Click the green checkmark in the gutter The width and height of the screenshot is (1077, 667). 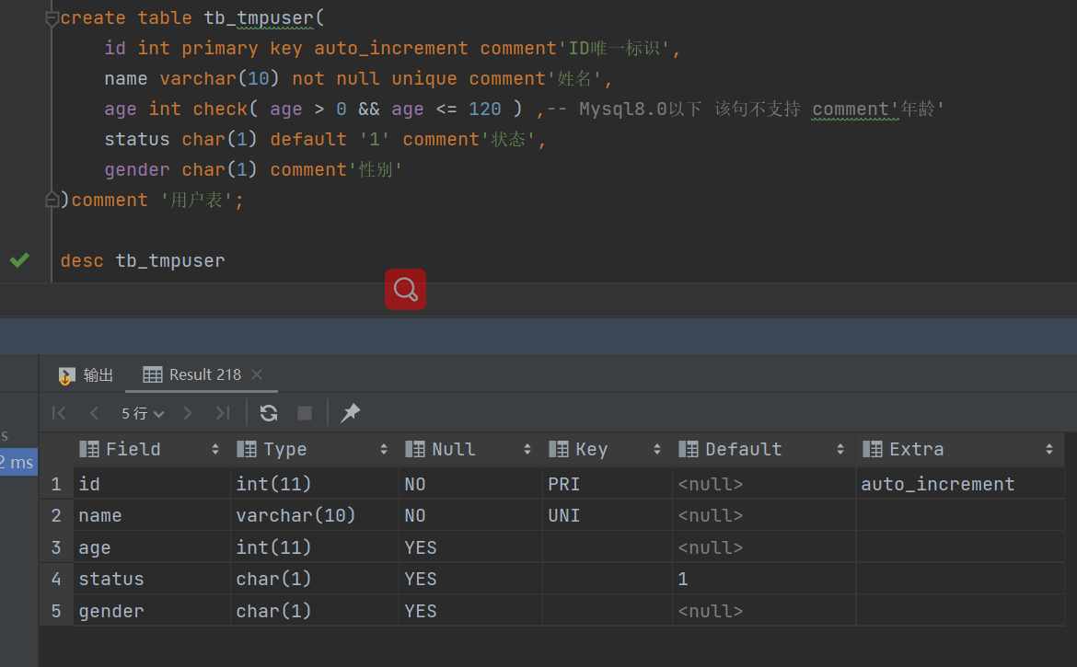[19, 260]
